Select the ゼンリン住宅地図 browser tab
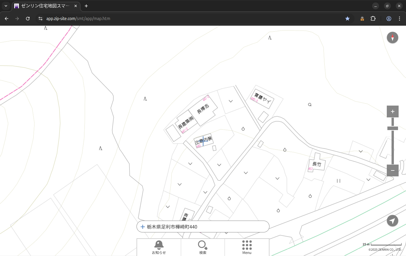The width and height of the screenshot is (406, 256). coord(45,6)
